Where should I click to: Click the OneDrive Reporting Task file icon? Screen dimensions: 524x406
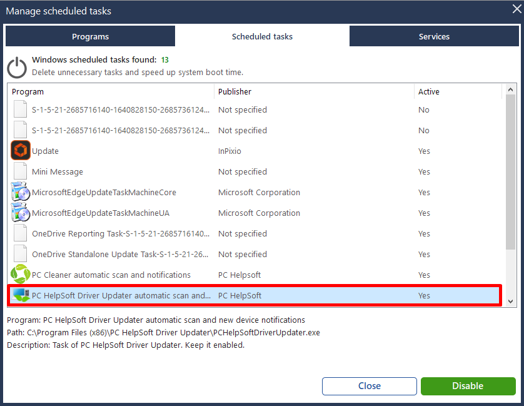pyautogui.click(x=21, y=233)
